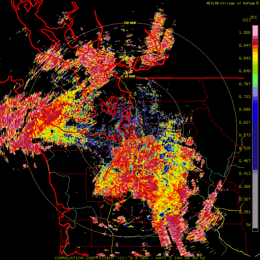Click the 2 JAN 26 00:52 timestamp
The height and width of the screenshot is (260, 260).
click(x=187, y=258)
